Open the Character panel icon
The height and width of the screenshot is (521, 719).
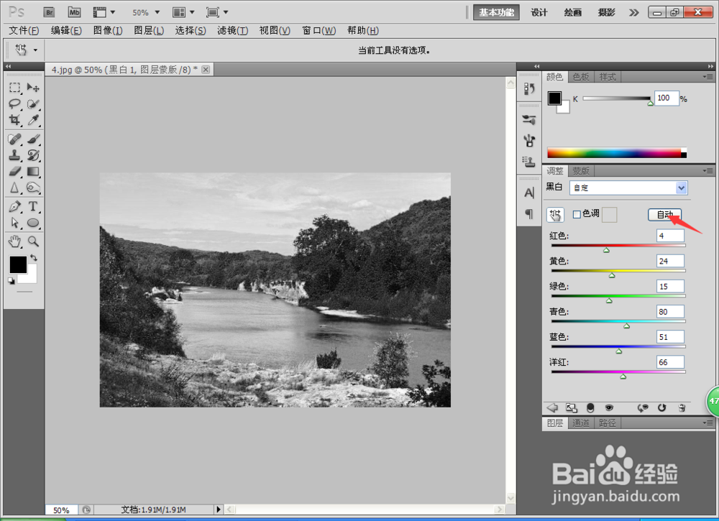coord(529,193)
